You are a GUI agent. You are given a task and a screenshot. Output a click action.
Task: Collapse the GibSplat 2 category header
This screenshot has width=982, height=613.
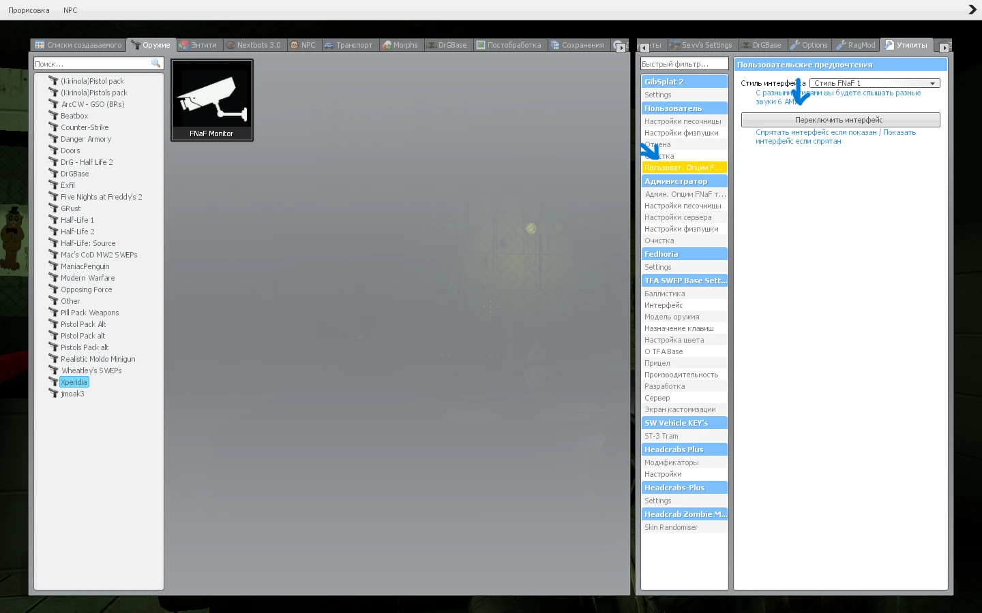pyautogui.click(x=684, y=82)
